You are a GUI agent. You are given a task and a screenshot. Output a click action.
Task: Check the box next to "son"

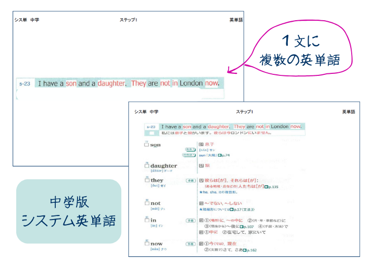(x=147, y=145)
